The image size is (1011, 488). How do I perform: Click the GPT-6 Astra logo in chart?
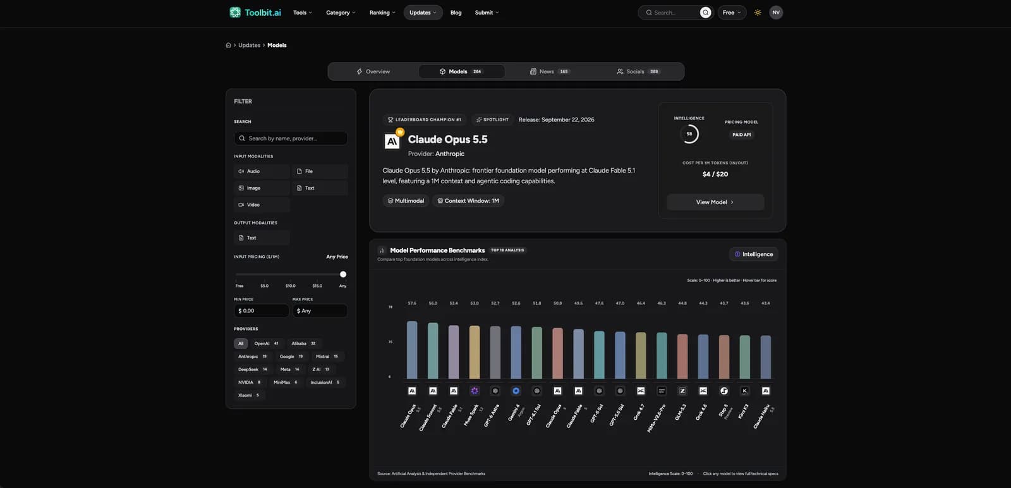(495, 391)
